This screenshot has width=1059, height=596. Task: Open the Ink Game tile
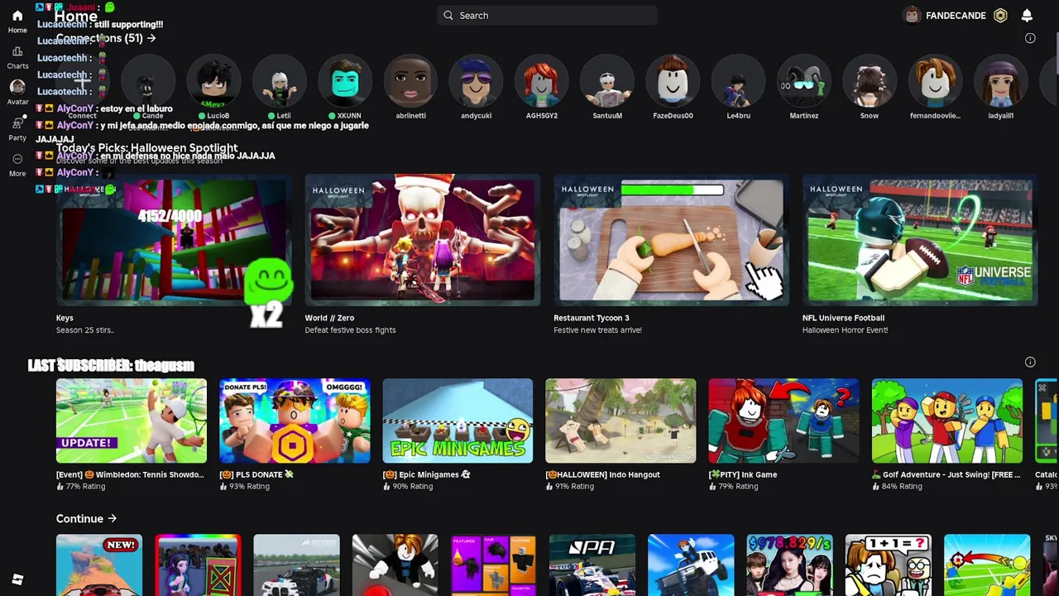click(783, 421)
